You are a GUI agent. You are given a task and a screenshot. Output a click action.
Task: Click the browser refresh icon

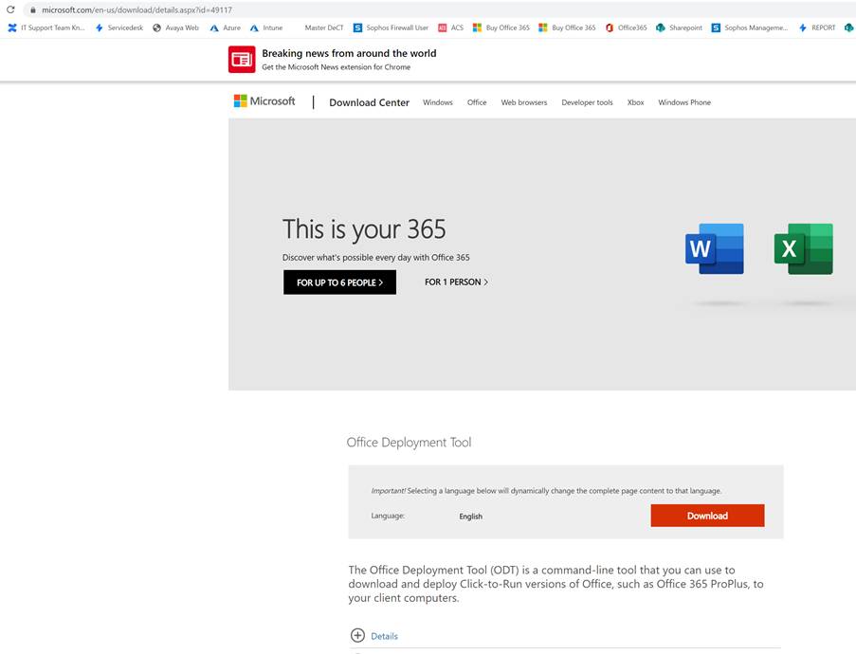pos(9,9)
